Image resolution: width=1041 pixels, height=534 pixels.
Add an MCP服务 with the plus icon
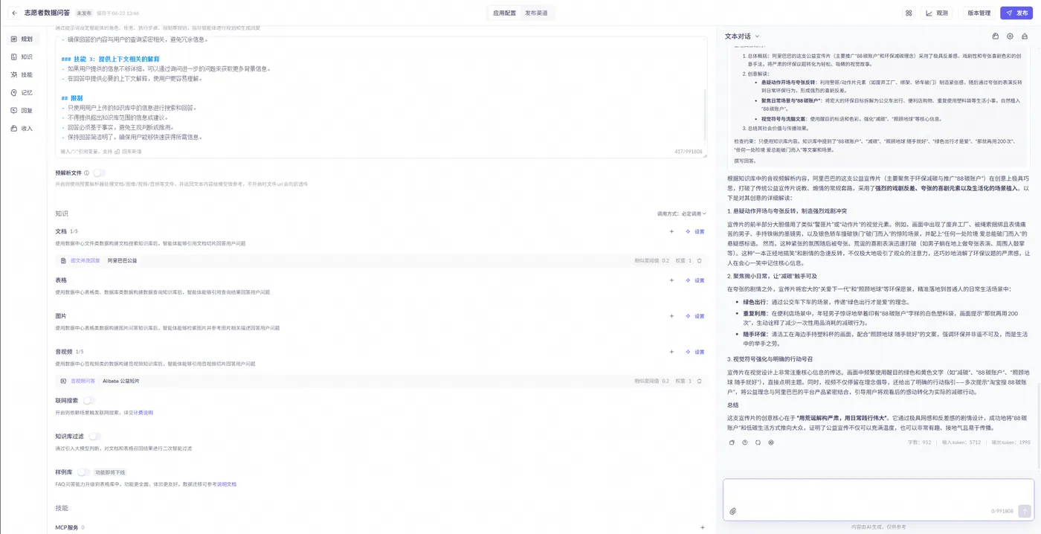coord(703,527)
